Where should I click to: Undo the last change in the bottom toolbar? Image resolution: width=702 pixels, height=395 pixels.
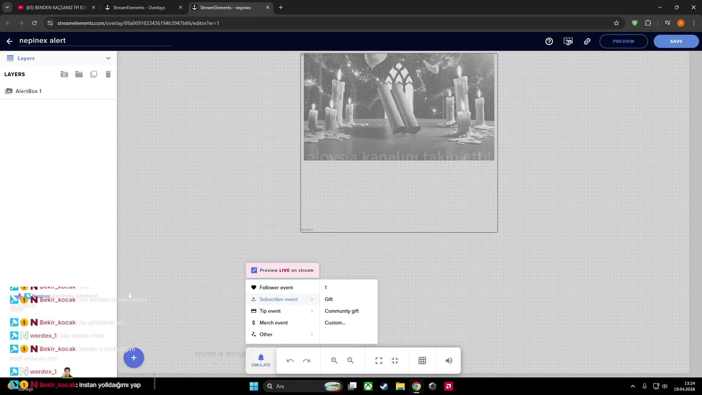tap(290, 360)
